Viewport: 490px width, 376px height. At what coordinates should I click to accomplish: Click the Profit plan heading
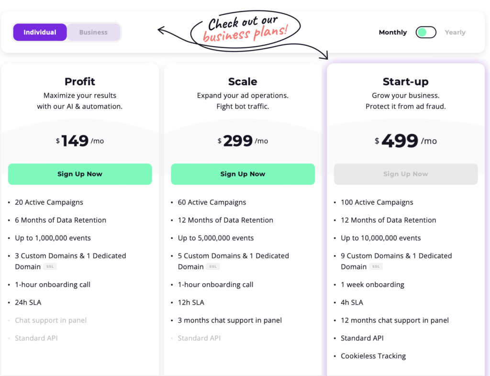(80, 81)
